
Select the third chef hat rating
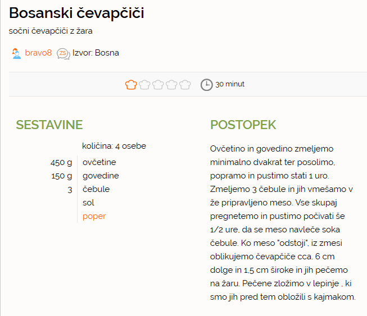point(158,85)
